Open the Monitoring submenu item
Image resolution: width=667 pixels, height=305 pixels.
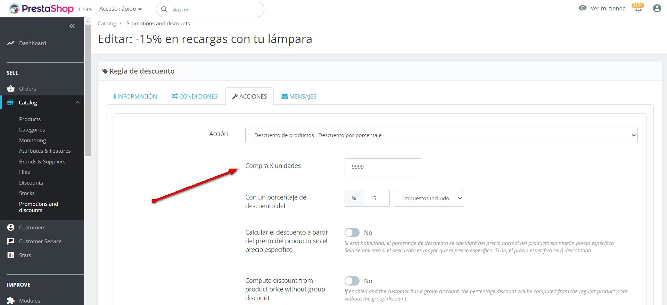[32, 140]
